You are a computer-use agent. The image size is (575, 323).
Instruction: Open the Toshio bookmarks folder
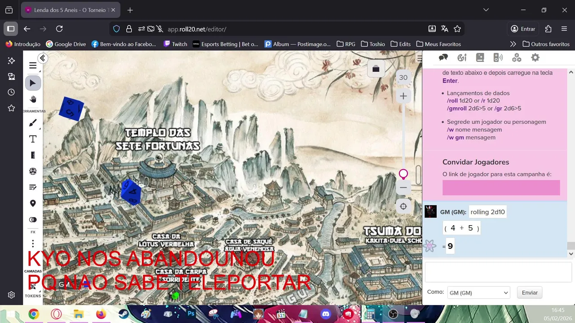click(x=372, y=44)
